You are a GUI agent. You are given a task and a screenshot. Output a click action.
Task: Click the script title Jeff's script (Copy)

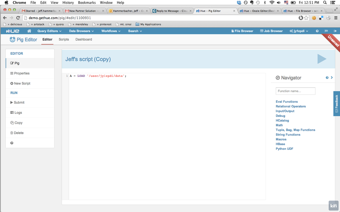[88, 59]
